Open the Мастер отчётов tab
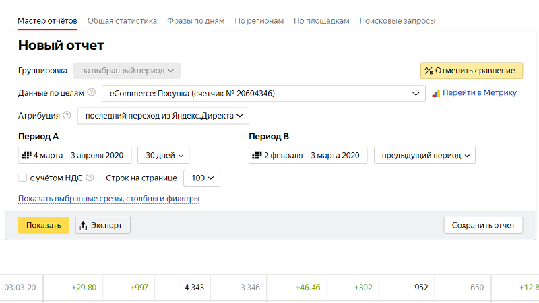 tap(47, 21)
